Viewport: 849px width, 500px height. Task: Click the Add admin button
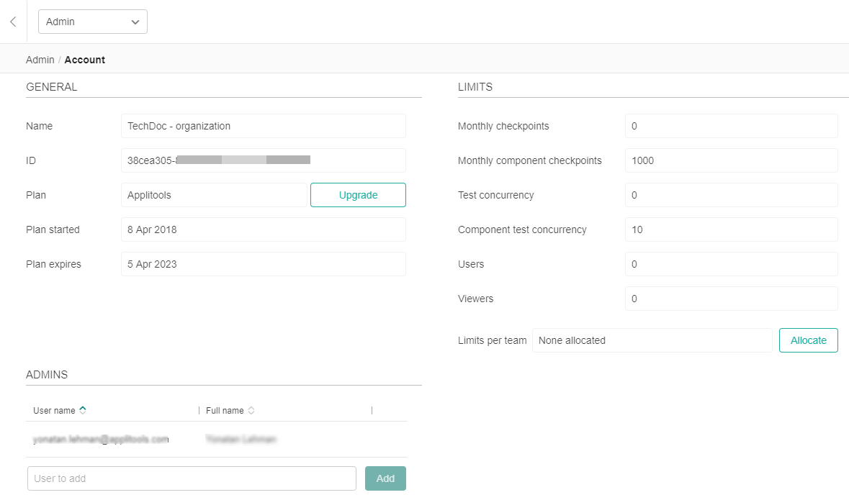pos(385,478)
